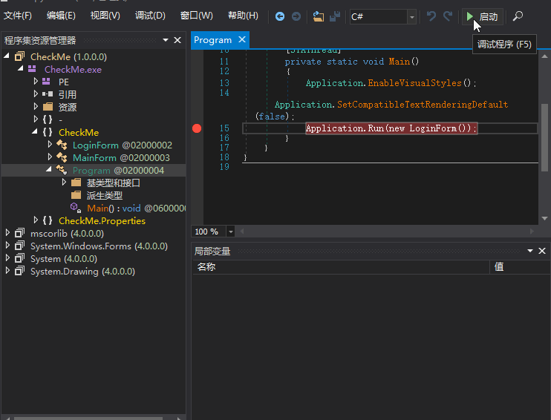Click the navigate forward arrow icon
The width and height of the screenshot is (551, 420).
point(296,16)
